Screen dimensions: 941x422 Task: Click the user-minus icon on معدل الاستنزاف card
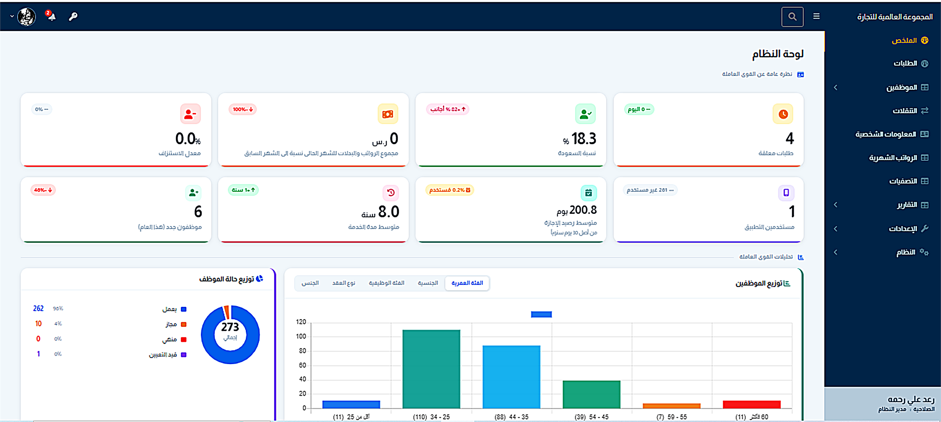pyautogui.click(x=190, y=114)
